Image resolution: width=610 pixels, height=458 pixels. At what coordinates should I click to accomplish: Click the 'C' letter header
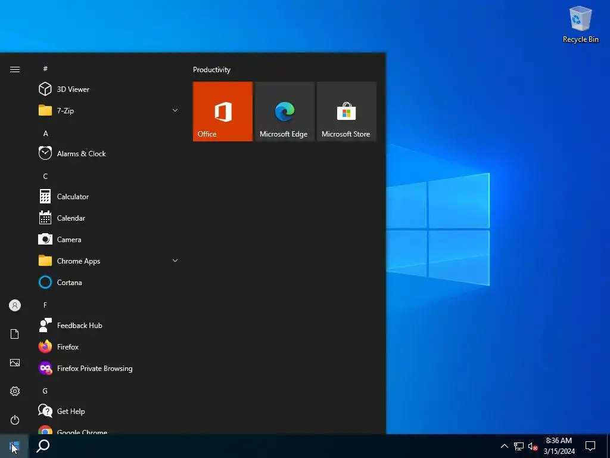[x=45, y=176]
